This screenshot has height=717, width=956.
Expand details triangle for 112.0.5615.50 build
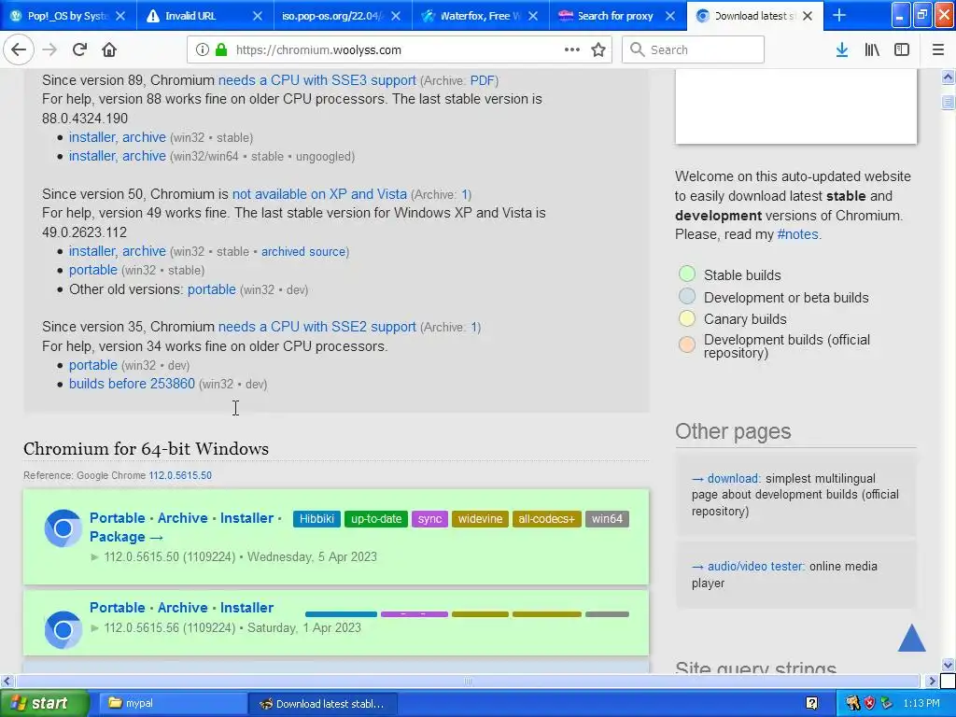(x=94, y=556)
